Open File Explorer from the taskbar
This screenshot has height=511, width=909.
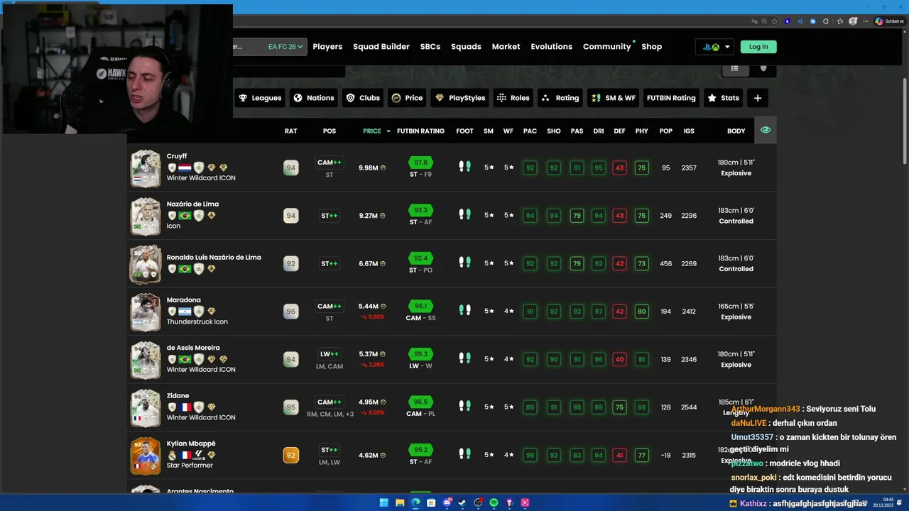[400, 502]
